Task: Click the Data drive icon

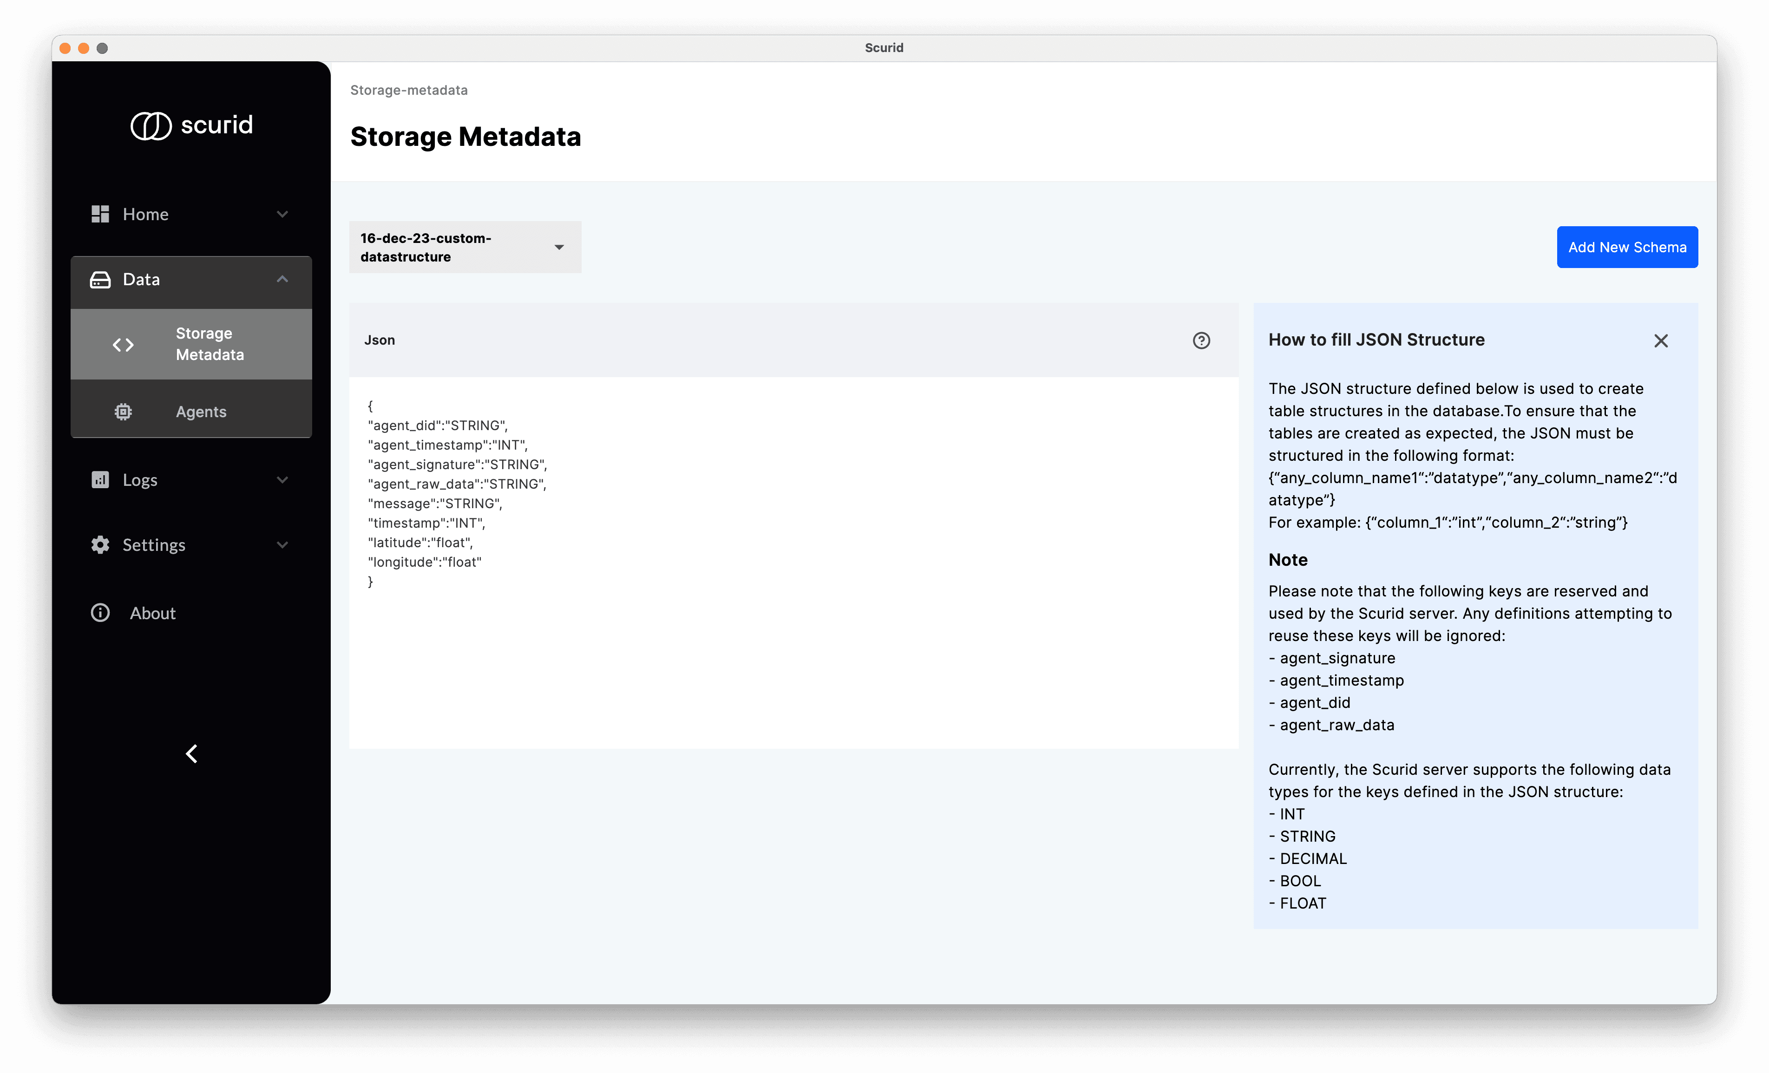Action: (100, 279)
